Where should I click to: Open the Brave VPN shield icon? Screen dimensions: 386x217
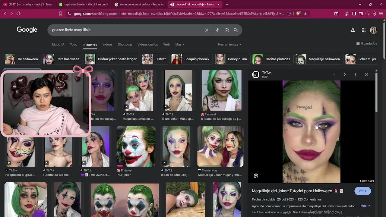pos(374,14)
